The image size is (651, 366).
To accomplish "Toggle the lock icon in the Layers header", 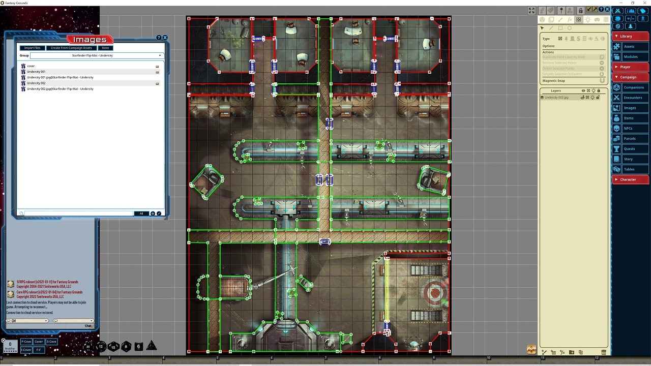I will 599,90.
